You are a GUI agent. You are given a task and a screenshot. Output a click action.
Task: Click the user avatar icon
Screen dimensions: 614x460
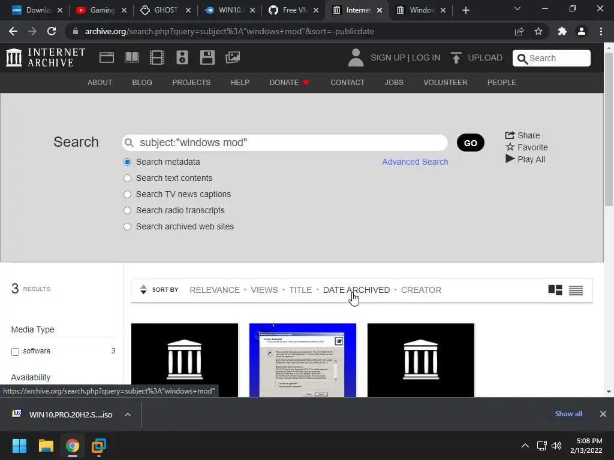[x=356, y=57]
